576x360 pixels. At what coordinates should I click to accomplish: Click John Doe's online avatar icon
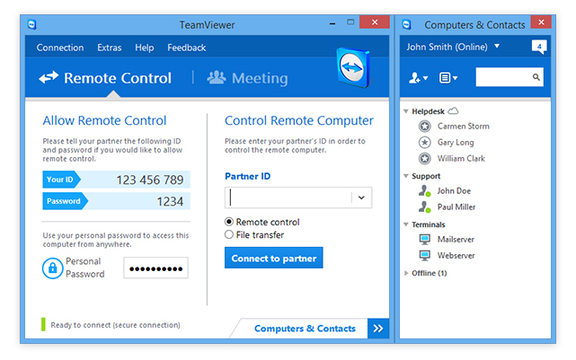pyautogui.click(x=425, y=191)
